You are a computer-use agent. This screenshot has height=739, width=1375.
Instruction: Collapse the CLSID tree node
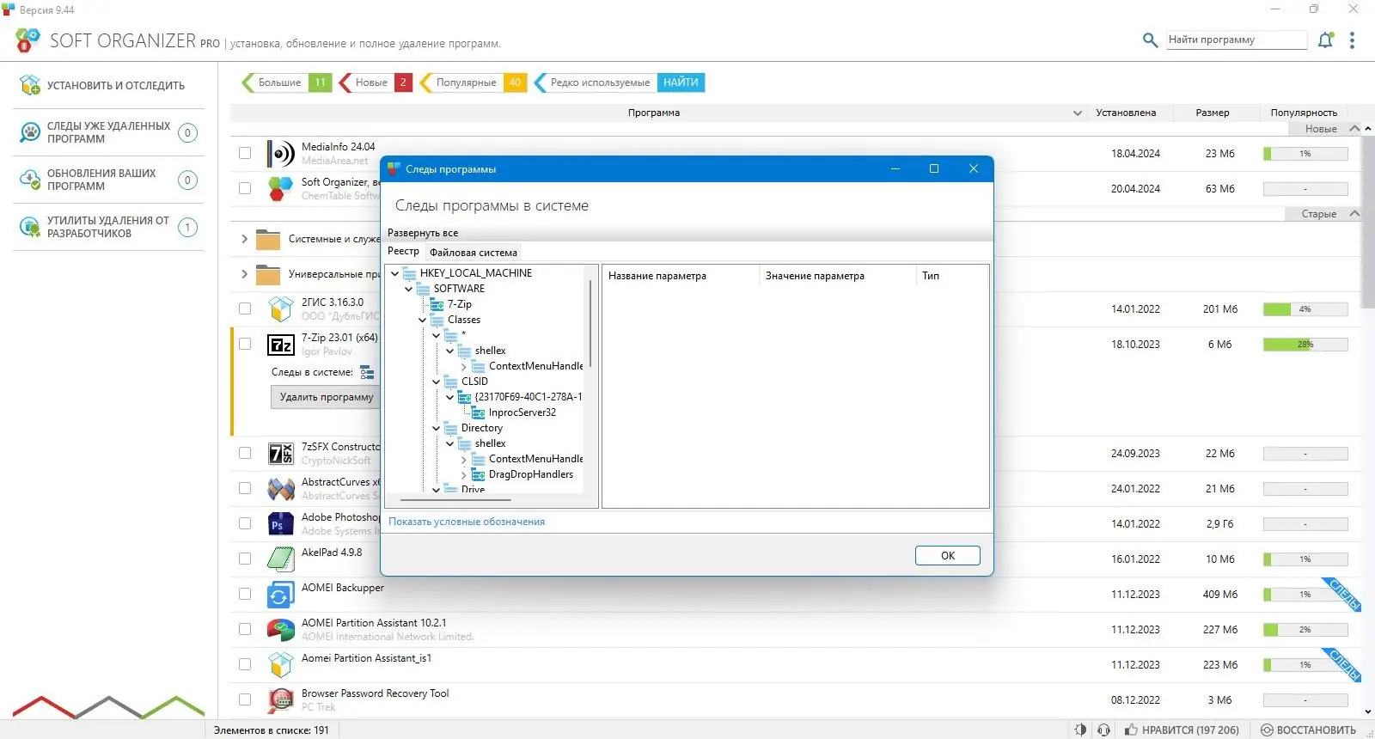coord(436,382)
